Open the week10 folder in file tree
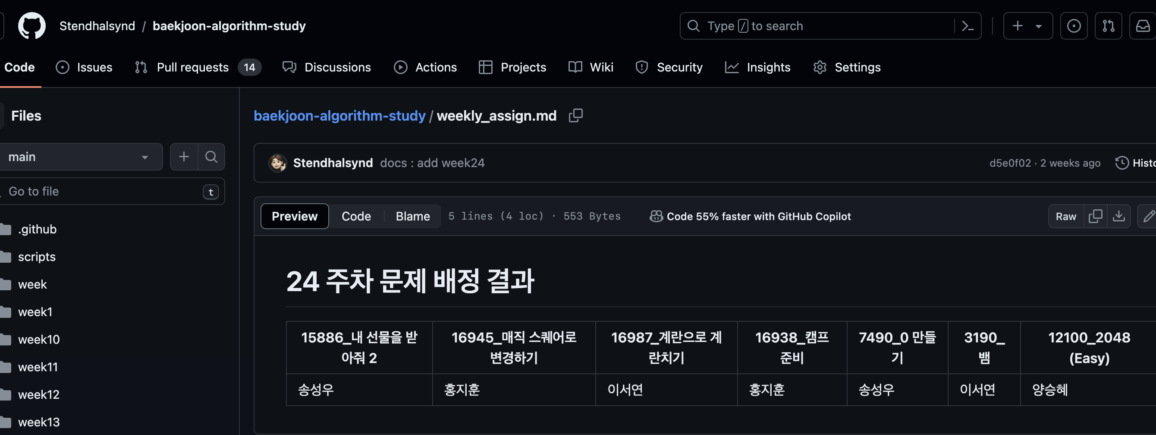This screenshot has width=1156, height=435. click(x=38, y=339)
